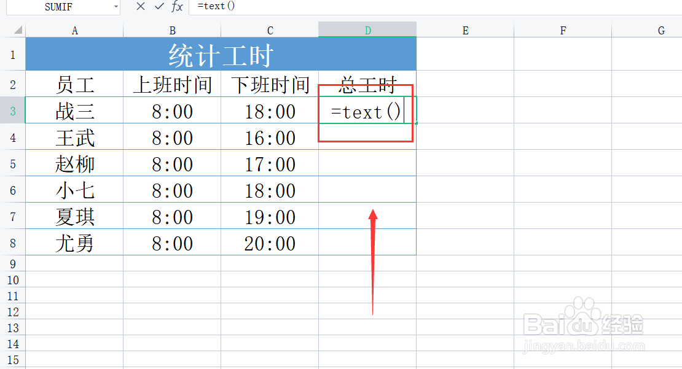Select column header A
This screenshot has width=682, height=369.
pyautogui.click(x=74, y=29)
